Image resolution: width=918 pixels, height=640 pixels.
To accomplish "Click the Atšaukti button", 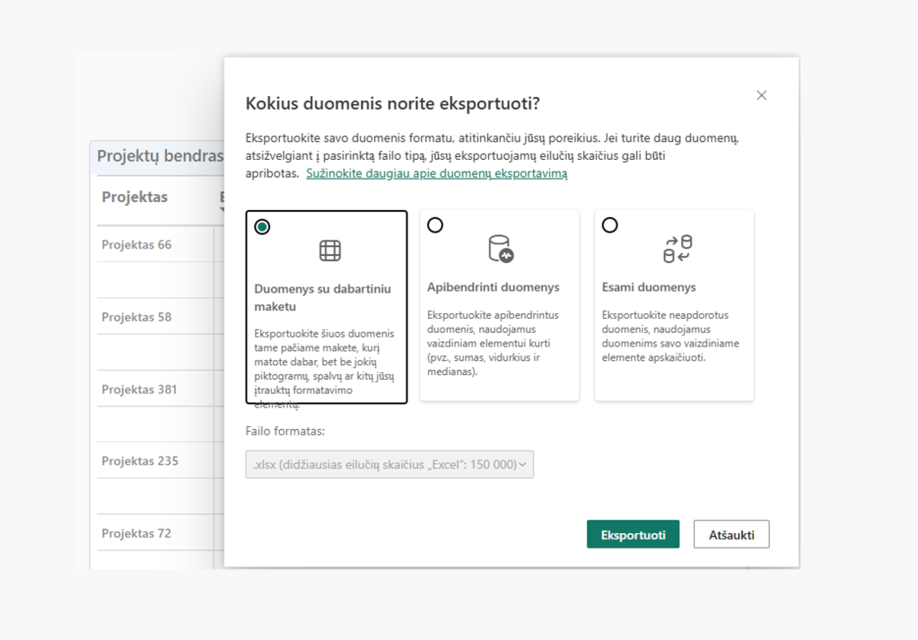I will 731,535.
